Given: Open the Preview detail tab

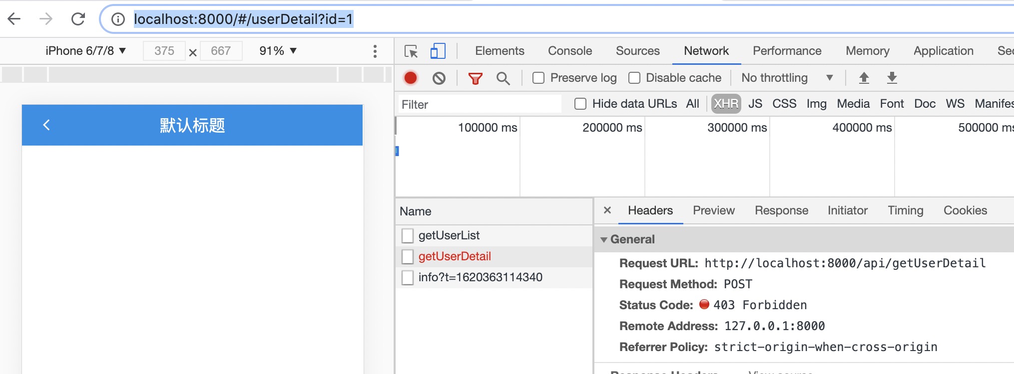Looking at the screenshot, I should (x=714, y=210).
